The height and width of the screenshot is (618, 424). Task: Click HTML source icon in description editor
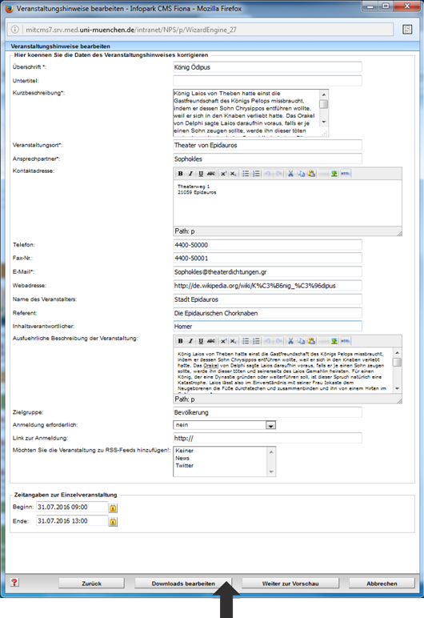click(x=345, y=341)
